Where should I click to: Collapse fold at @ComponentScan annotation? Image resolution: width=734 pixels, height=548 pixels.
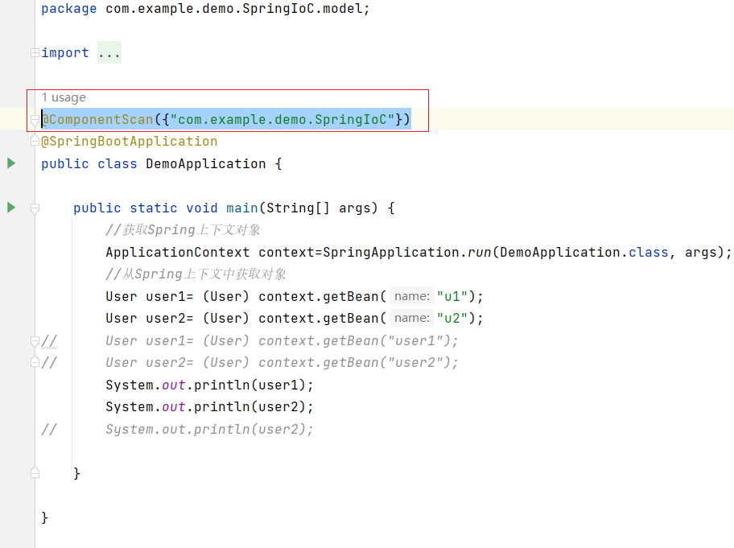coord(35,120)
